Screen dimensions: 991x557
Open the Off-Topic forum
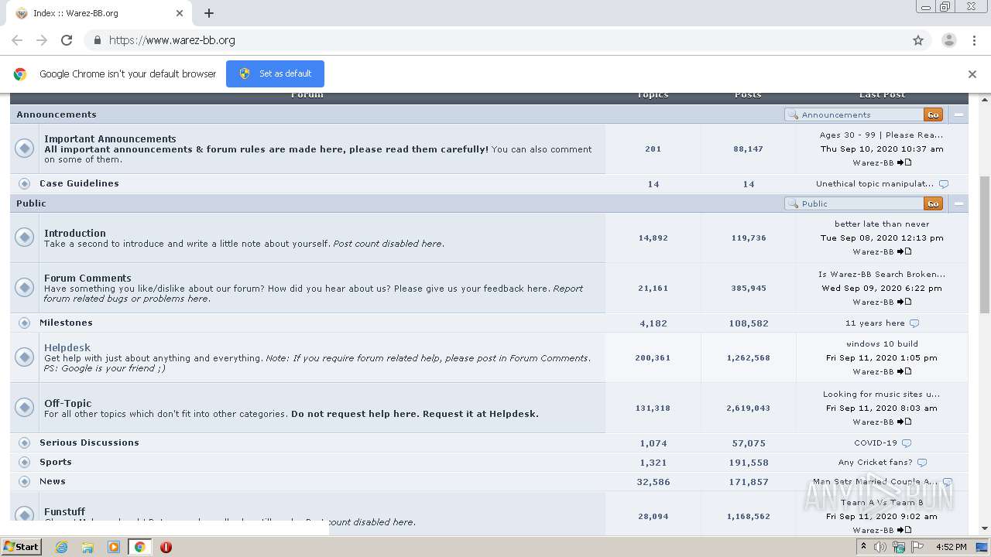coord(67,403)
